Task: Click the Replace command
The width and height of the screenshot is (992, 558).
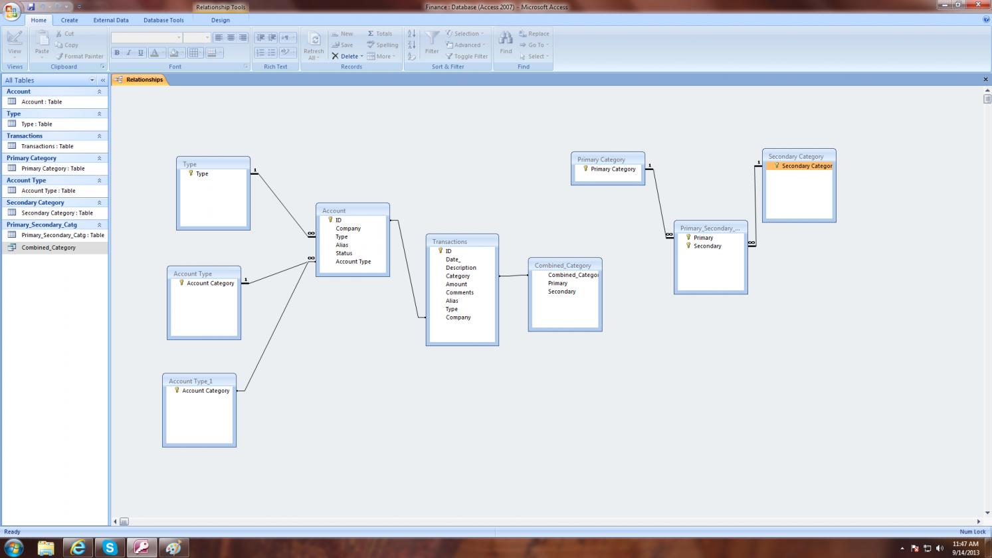Action: pos(534,34)
